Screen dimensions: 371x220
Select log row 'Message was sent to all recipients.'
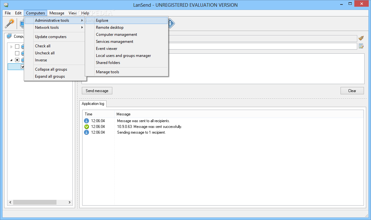point(223,121)
